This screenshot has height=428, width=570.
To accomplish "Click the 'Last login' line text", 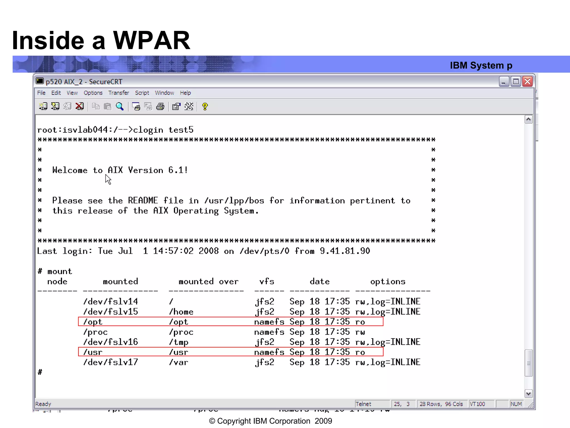I will click(x=203, y=251).
